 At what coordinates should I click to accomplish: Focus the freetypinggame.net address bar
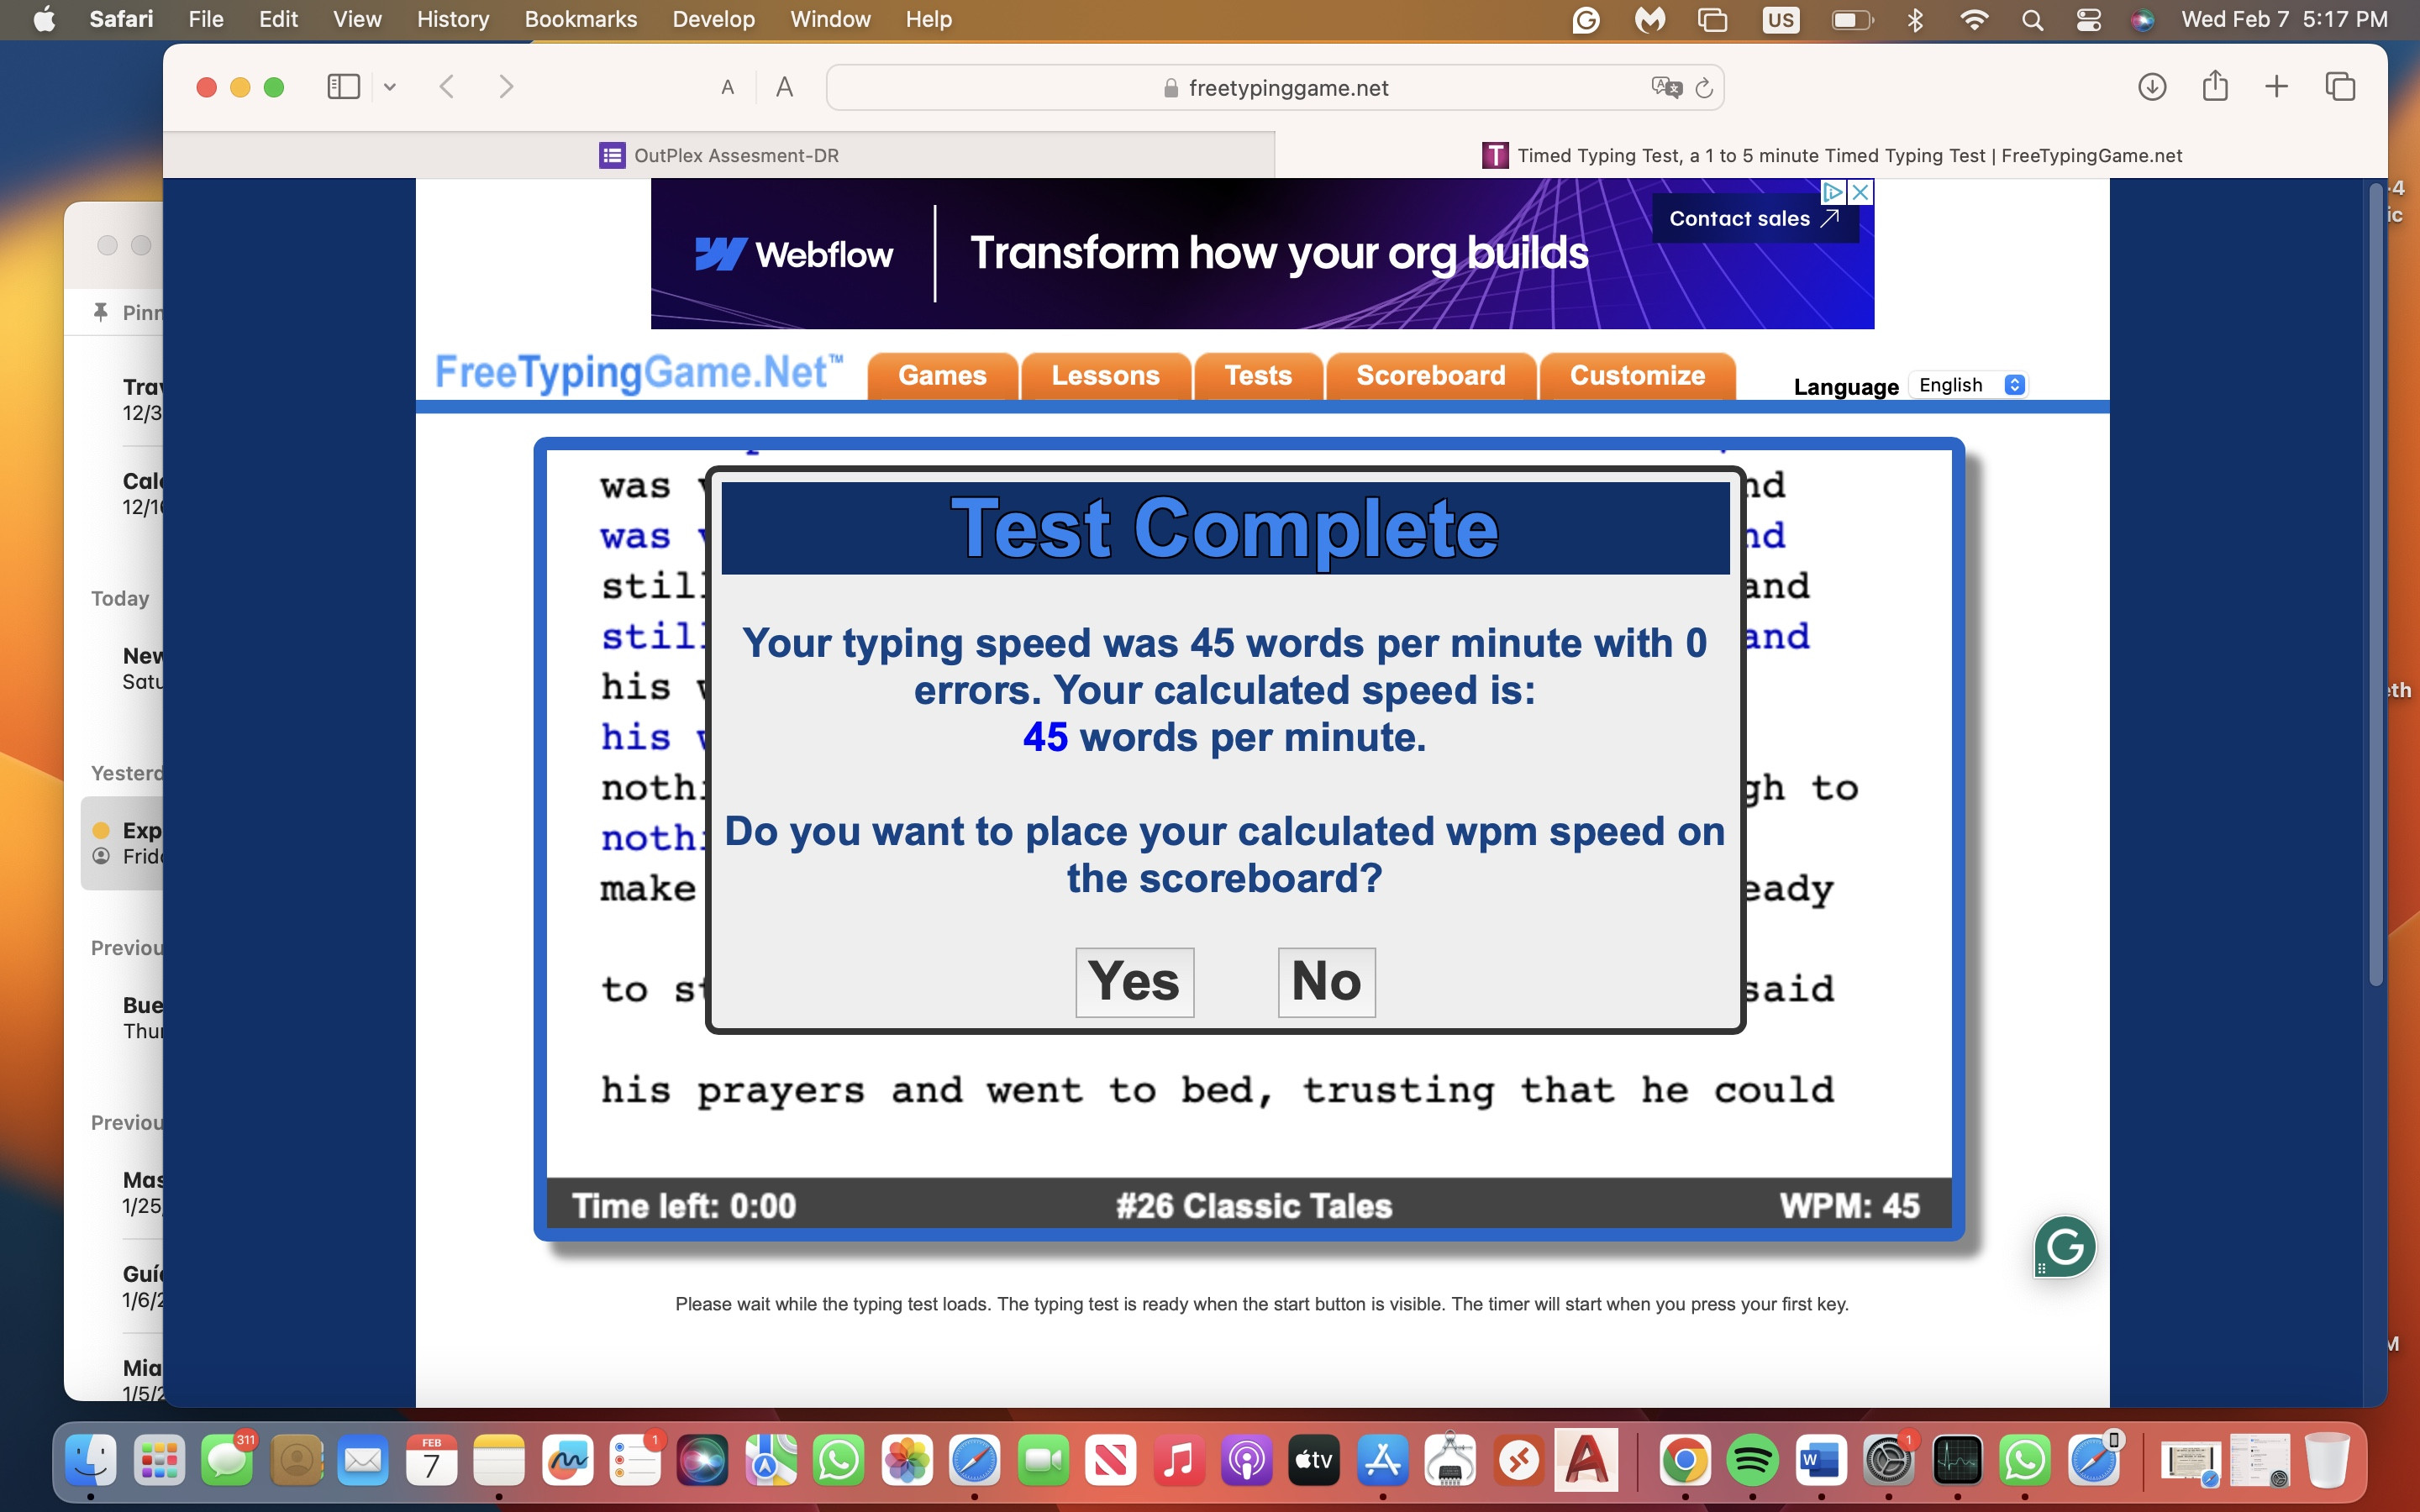[1275, 88]
